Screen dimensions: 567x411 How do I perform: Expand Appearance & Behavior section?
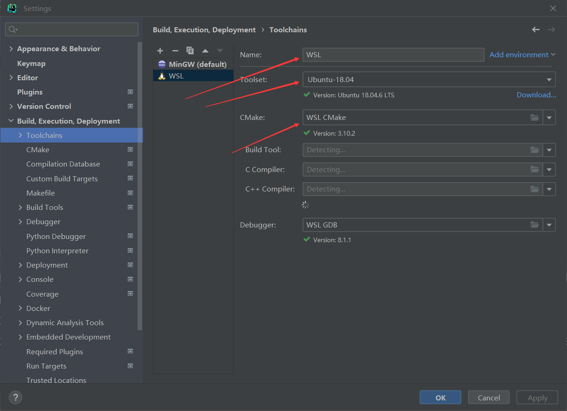pyautogui.click(x=11, y=49)
